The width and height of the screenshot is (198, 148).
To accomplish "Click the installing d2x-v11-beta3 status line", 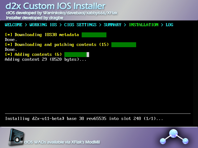I will 84,118.
